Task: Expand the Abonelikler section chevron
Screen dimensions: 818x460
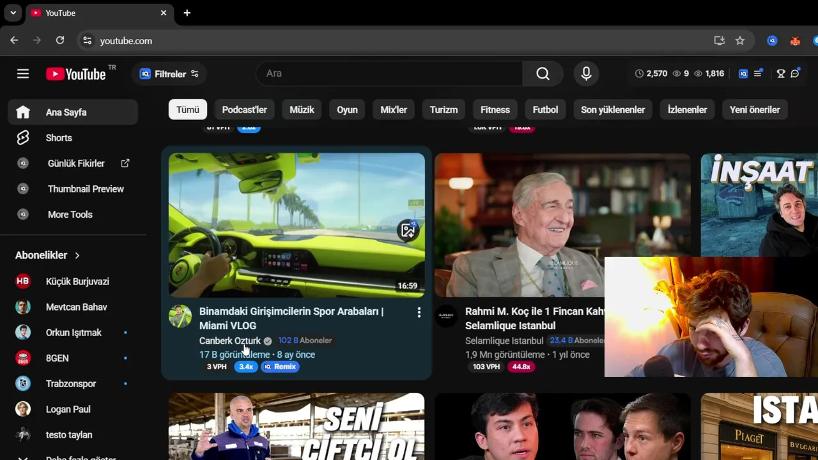Action: click(x=77, y=256)
